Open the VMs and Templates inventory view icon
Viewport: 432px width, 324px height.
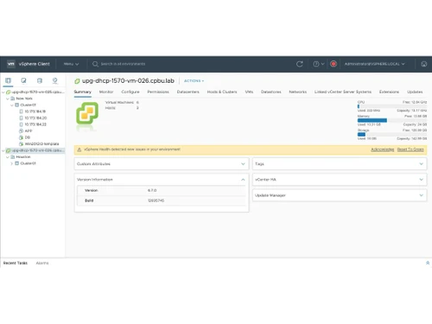click(x=23, y=80)
